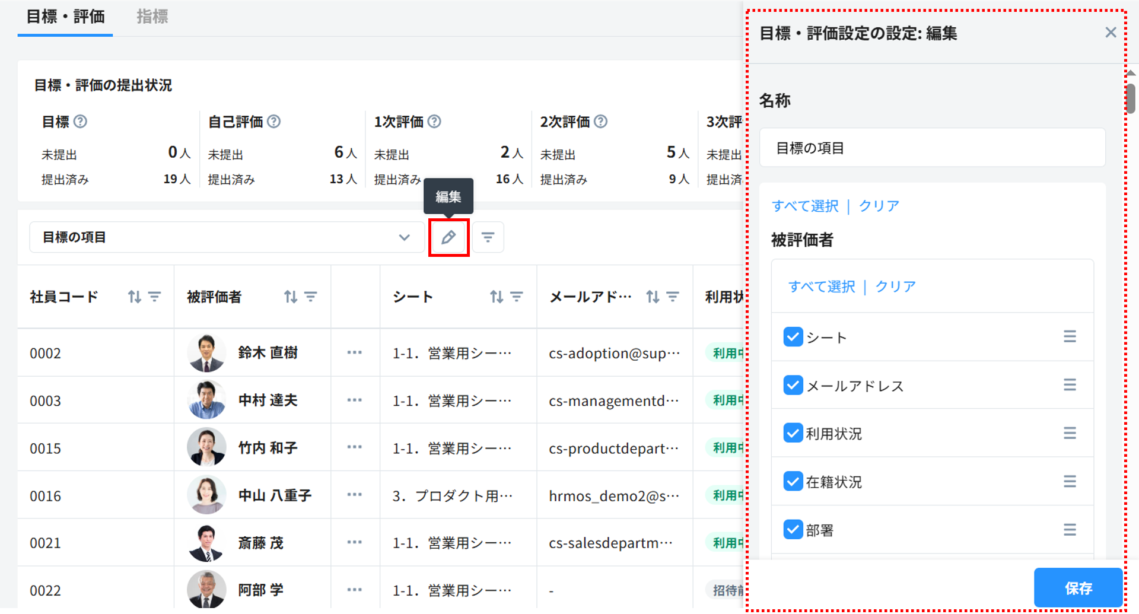
Task: Open the help icon next to 自己評価
Action: 273,122
